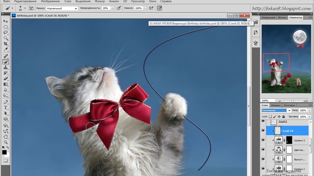Switch to the Маски tab
The width and height of the screenshot is (314, 176).
click(282, 18)
